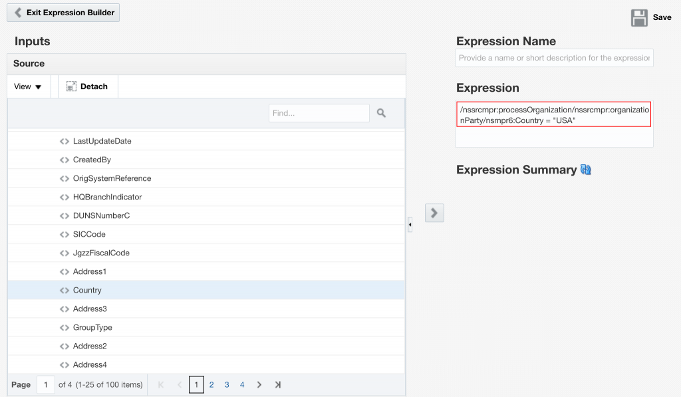The image size is (681, 397).
Task: Jump to last page arrow
Action: pyautogui.click(x=278, y=384)
